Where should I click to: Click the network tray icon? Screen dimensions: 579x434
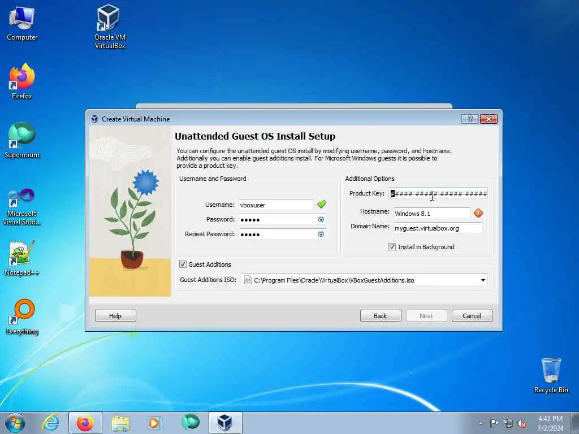508,424
